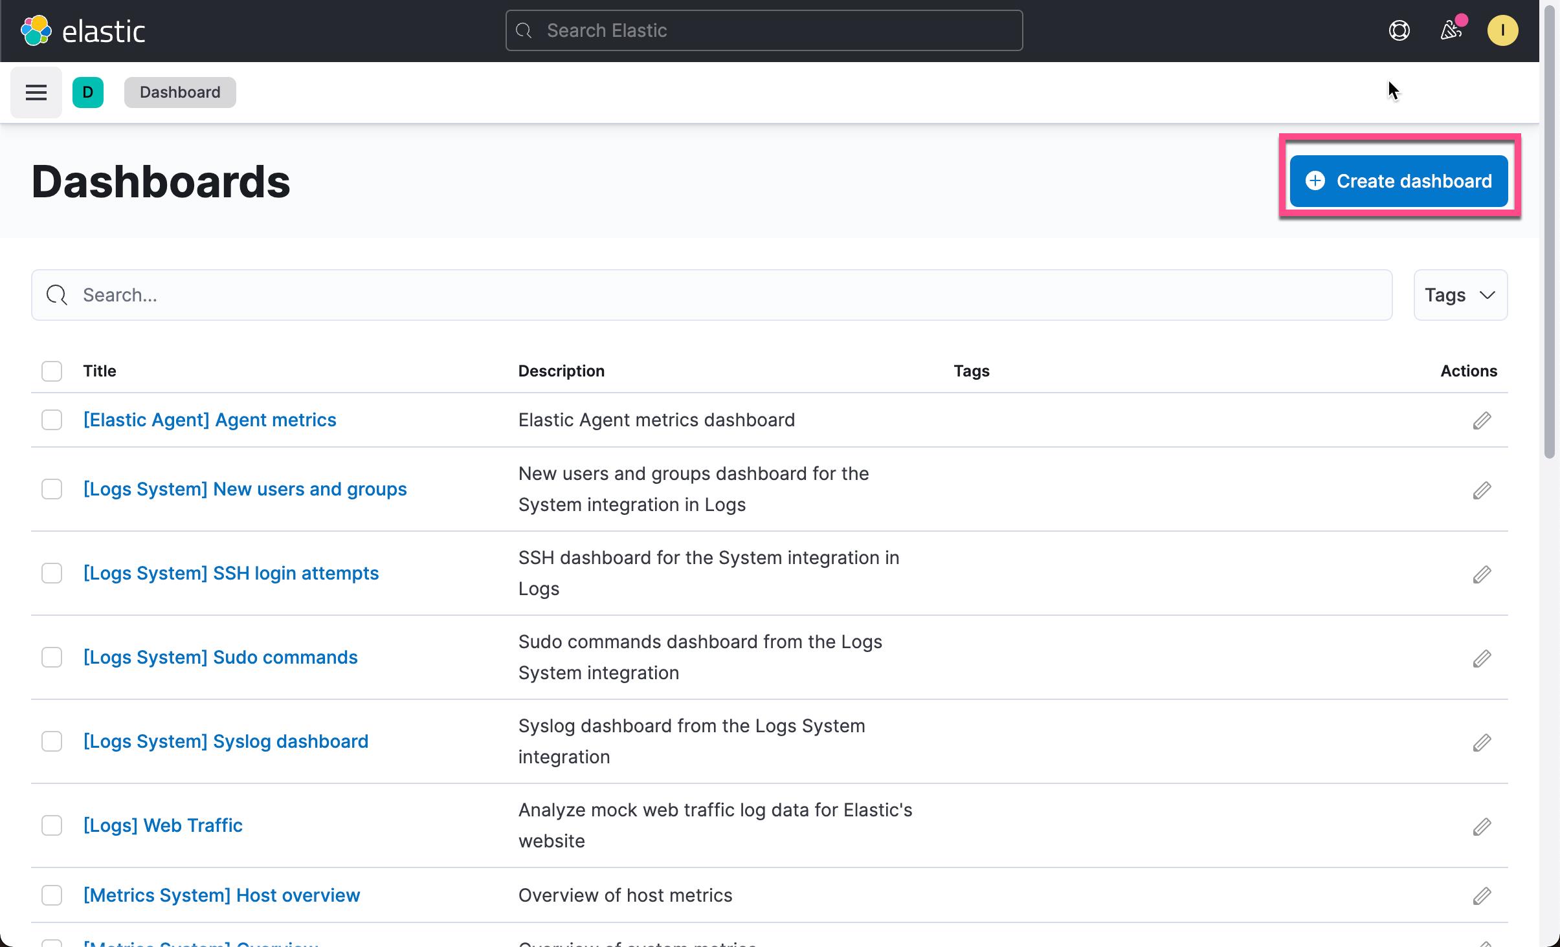Screen dimensions: 1560x947
Task: Check the Web Traffic row checkbox
Action: (x=52, y=825)
